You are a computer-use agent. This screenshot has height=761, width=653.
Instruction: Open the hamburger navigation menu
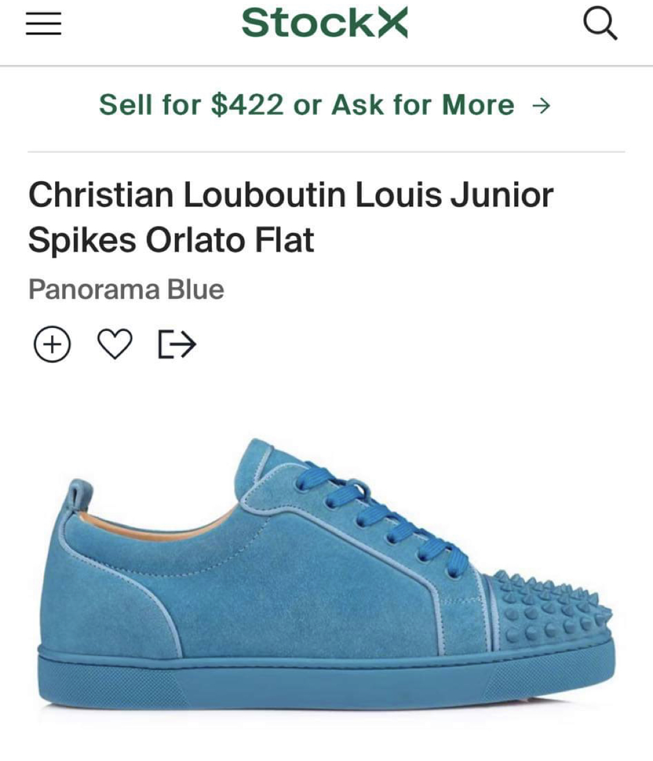click(44, 25)
